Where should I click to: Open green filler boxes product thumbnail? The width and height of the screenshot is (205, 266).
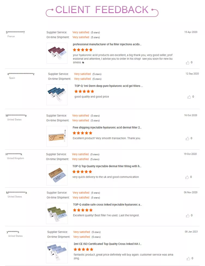57,214
